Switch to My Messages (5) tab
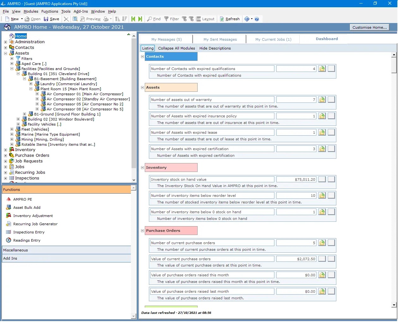This screenshot has width=398, height=323. [166, 39]
